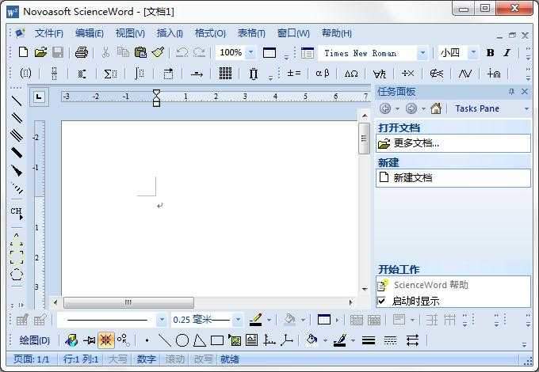Click the 更多文档... link

(x=416, y=143)
